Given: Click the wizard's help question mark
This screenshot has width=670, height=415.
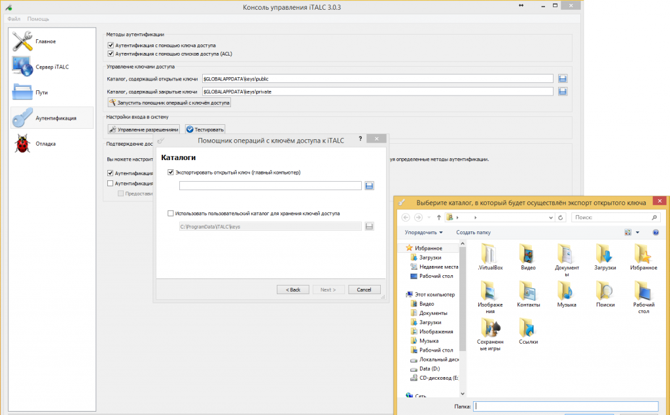Looking at the screenshot, I should click(x=361, y=139).
